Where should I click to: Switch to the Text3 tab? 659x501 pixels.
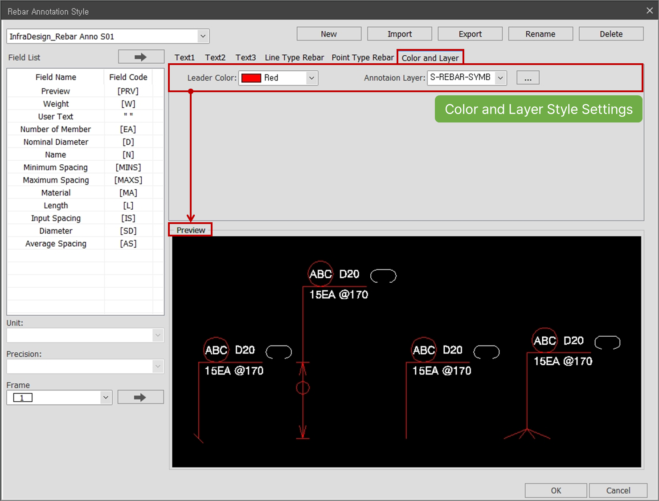coord(246,57)
